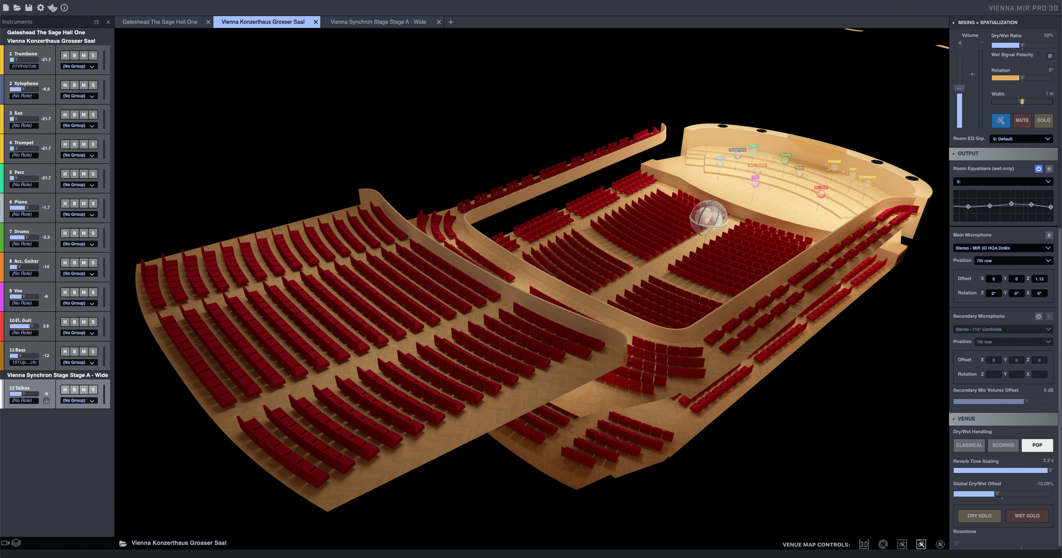The width and height of the screenshot is (1062, 558).
Task: Click the save project floppy disk icon
Action: pos(29,8)
